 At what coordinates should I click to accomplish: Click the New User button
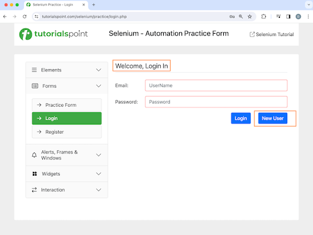(273, 118)
